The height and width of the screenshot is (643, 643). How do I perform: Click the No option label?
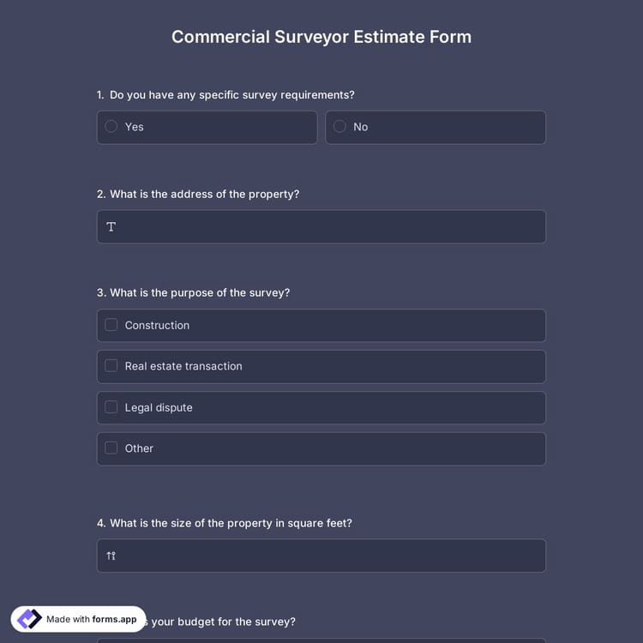click(x=361, y=127)
